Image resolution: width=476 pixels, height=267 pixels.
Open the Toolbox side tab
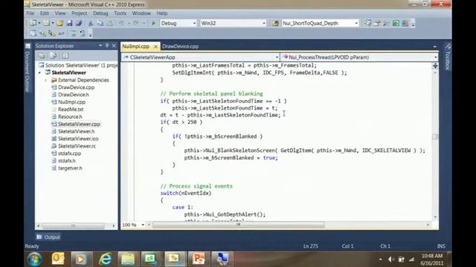[x=448, y=57]
